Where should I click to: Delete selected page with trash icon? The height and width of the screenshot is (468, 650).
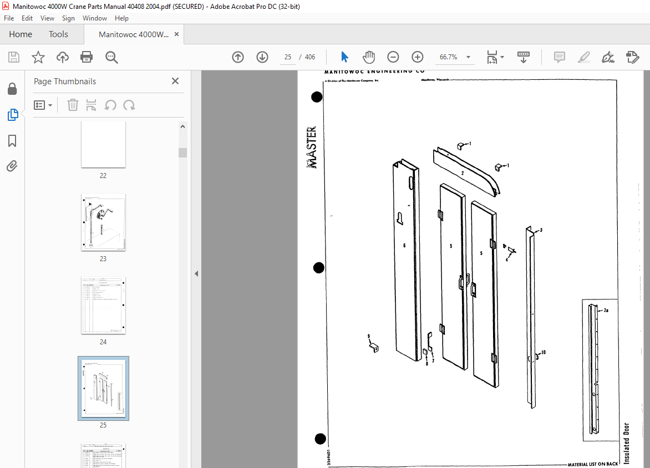pyautogui.click(x=73, y=105)
